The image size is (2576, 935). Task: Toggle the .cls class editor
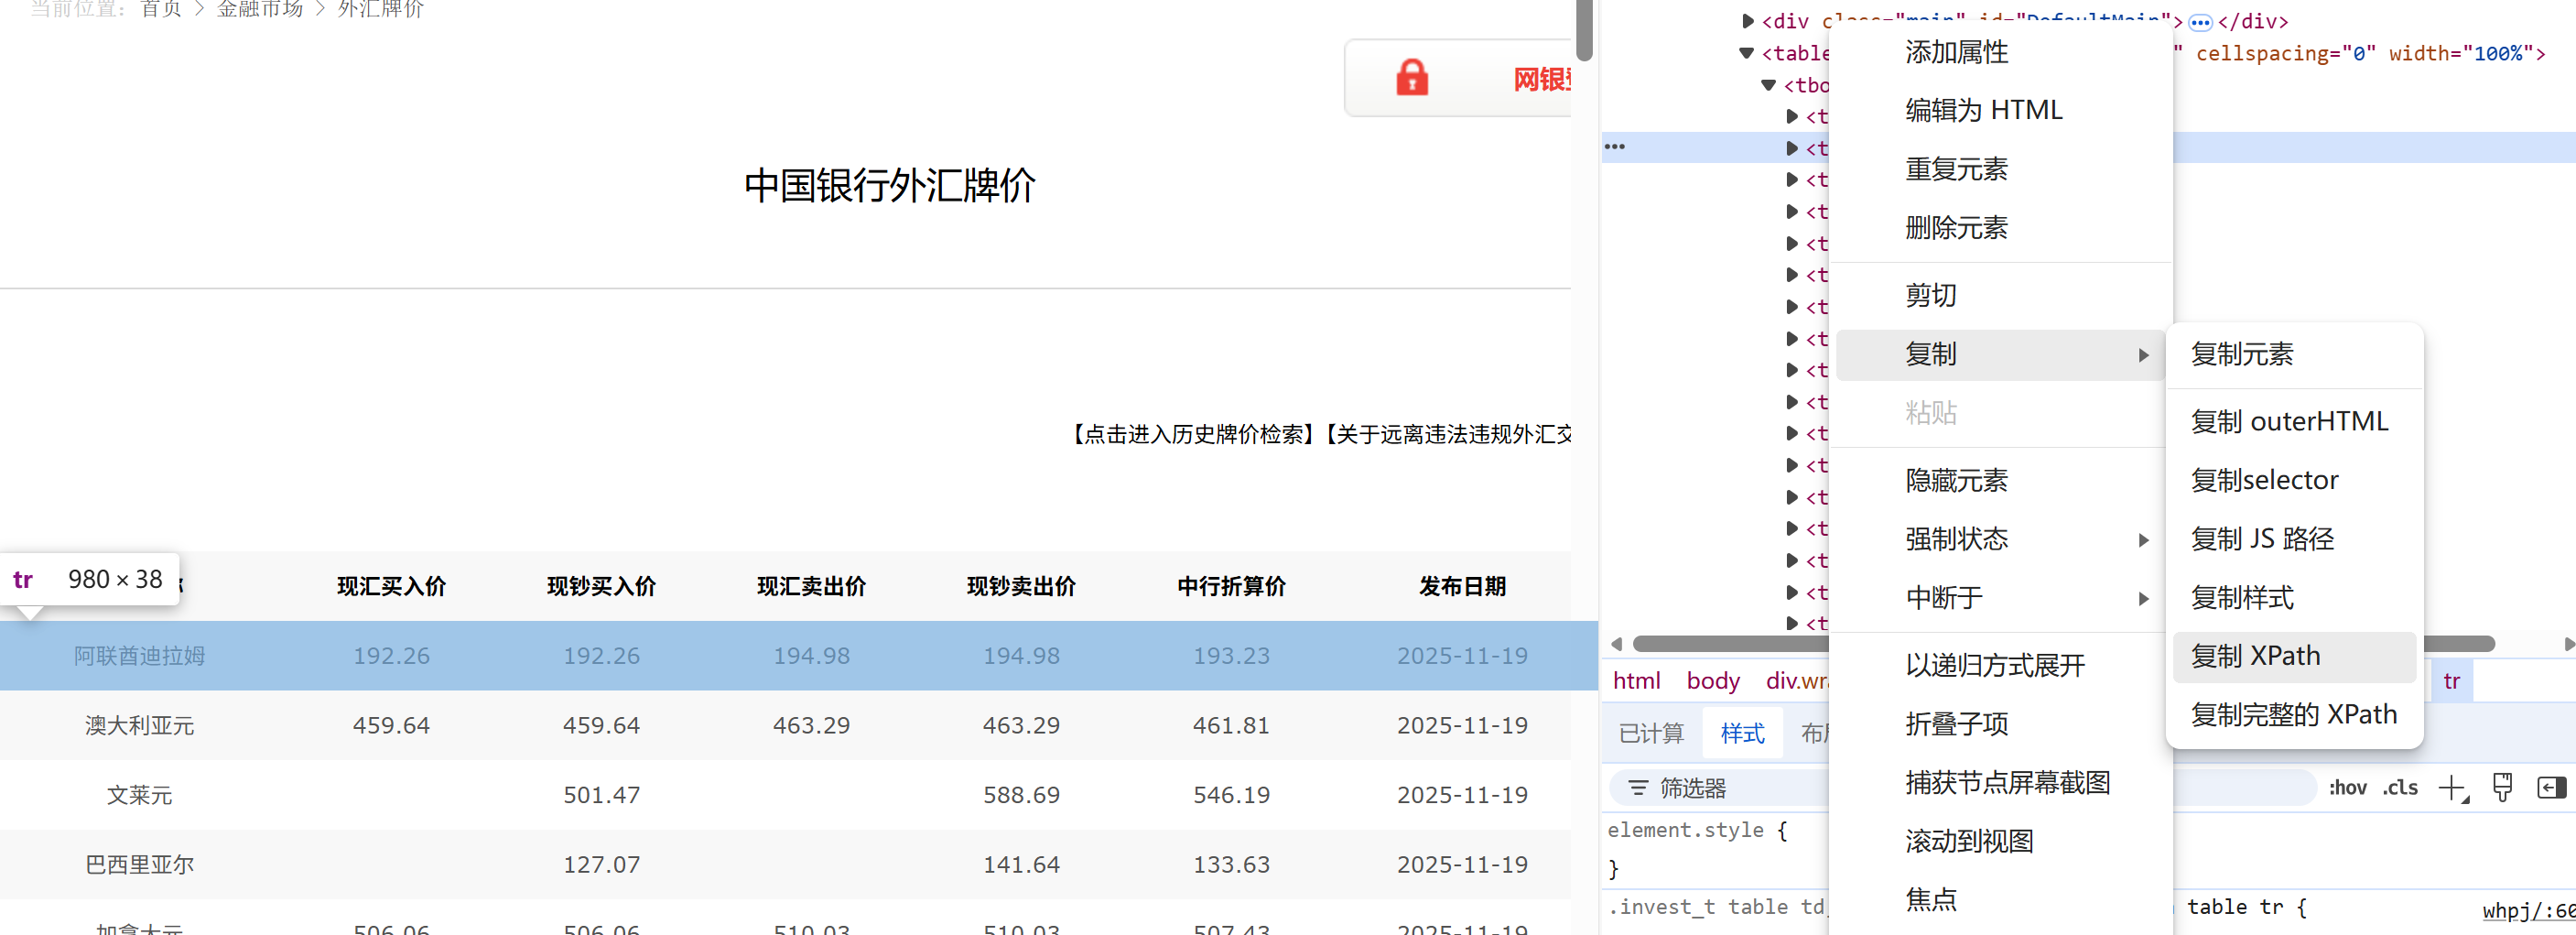pos(2399,787)
